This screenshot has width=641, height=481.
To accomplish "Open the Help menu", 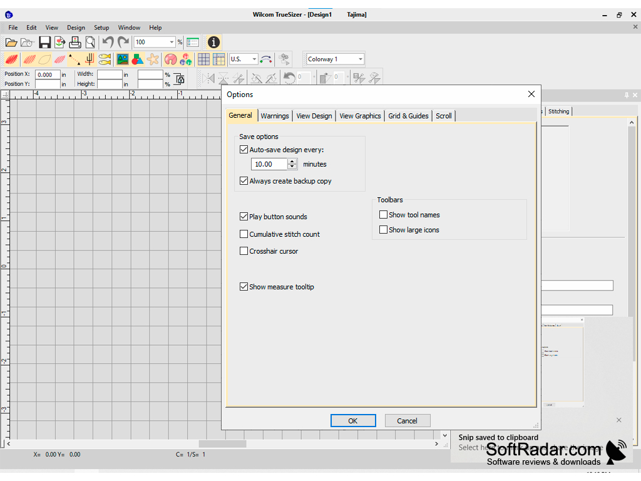I will point(155,28).
